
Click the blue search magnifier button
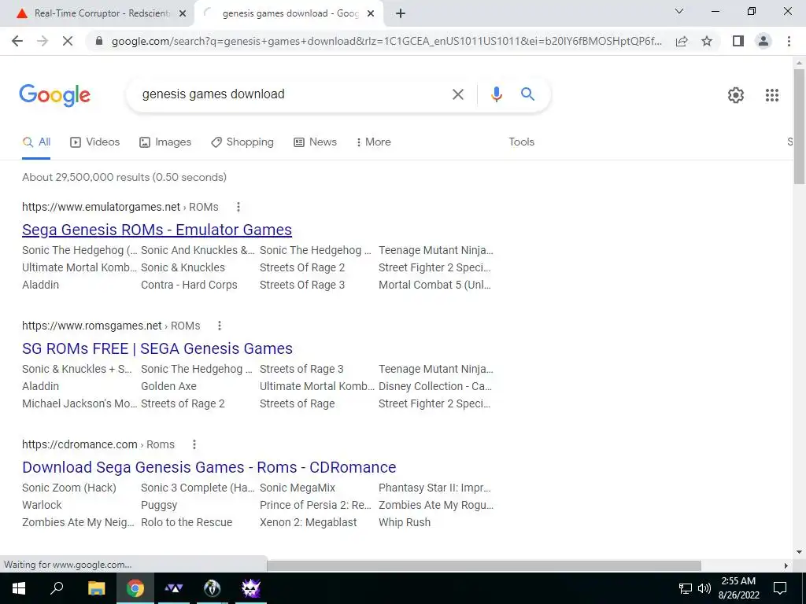[x=527, y=94]
